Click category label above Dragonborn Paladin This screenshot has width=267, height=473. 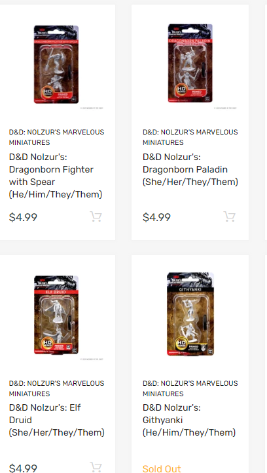190,137
